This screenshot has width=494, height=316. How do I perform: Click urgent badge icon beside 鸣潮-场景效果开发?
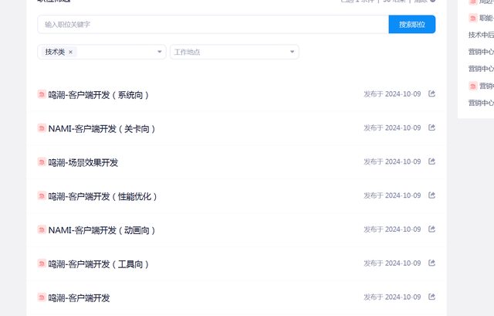point(42,162)
